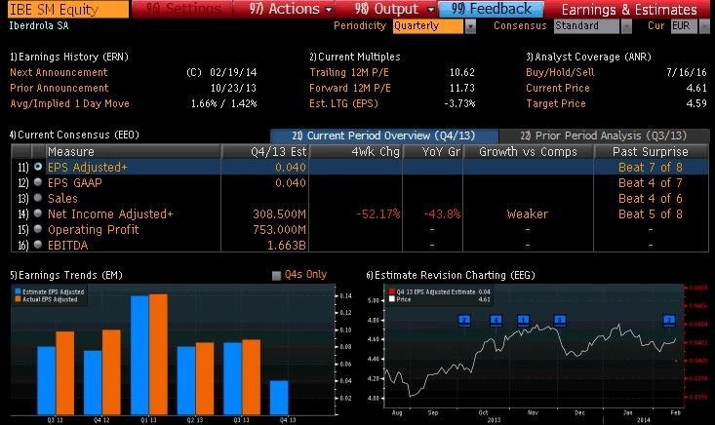Click the Target Price value 4.59
The height and width of the screenshot is (425, 715).
[696, 103]
